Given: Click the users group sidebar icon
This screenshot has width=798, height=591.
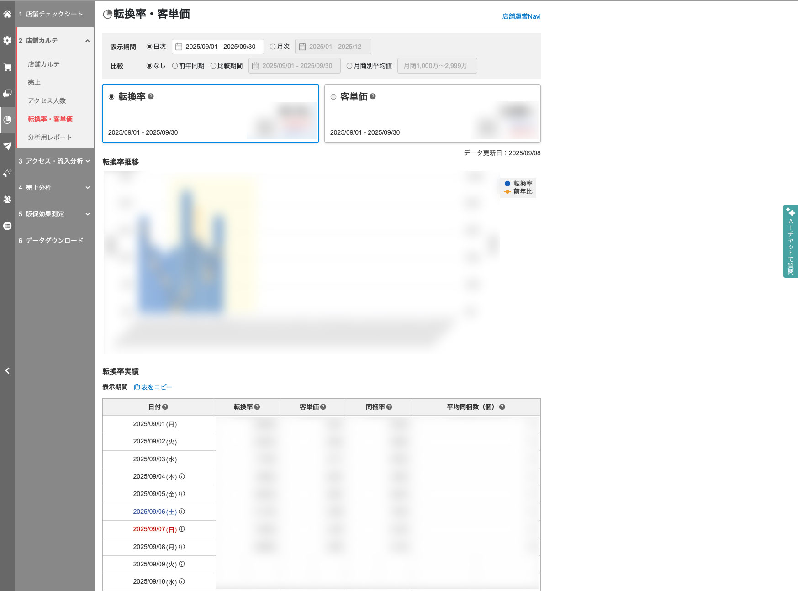Looking at the screenshot, I should pos(7,199).
